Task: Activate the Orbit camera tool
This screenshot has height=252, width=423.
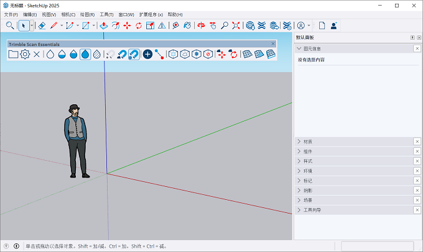Action: pyautogui.click(x=201, y=25)
